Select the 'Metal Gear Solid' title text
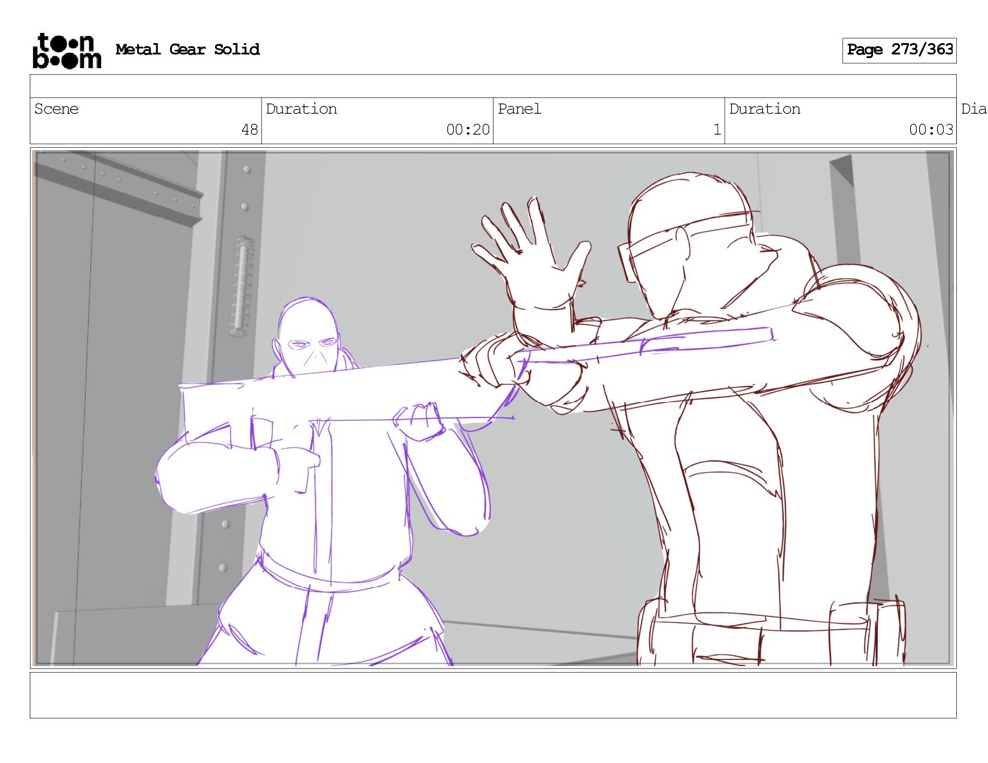 pyautogui.click(x=187, y=50)
